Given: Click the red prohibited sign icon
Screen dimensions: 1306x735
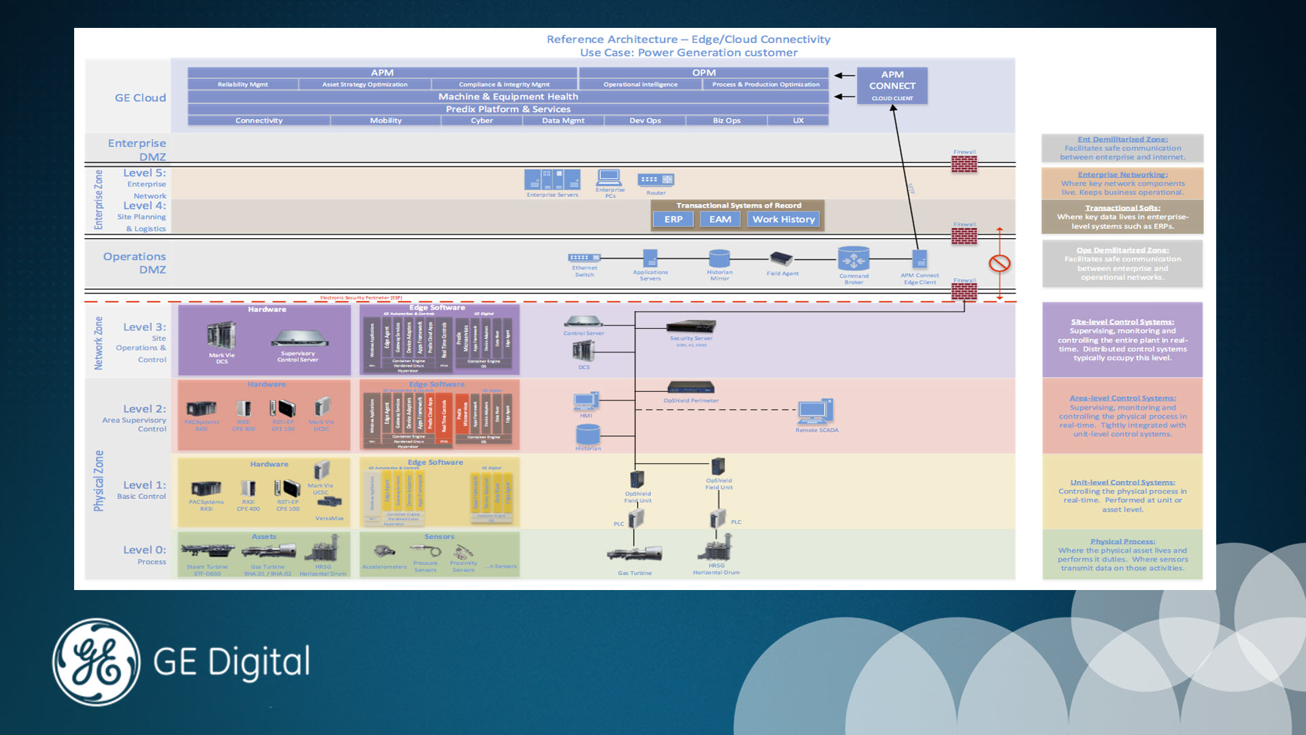Looking at the screenshot, I should click(x=999, y=263).
